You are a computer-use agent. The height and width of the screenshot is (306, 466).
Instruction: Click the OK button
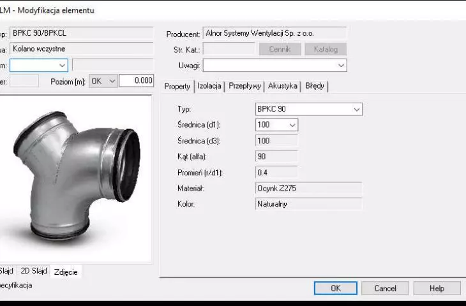point(336,288)
